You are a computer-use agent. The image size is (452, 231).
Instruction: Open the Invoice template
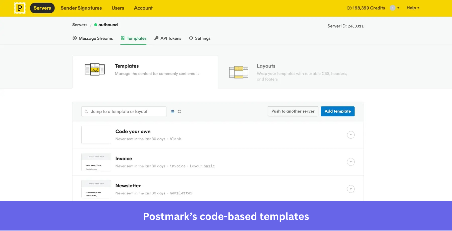[x=124, y=159]
